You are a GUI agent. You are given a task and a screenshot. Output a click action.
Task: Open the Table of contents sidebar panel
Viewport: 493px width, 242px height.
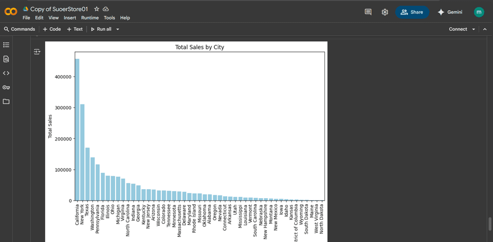pos(6,45)
